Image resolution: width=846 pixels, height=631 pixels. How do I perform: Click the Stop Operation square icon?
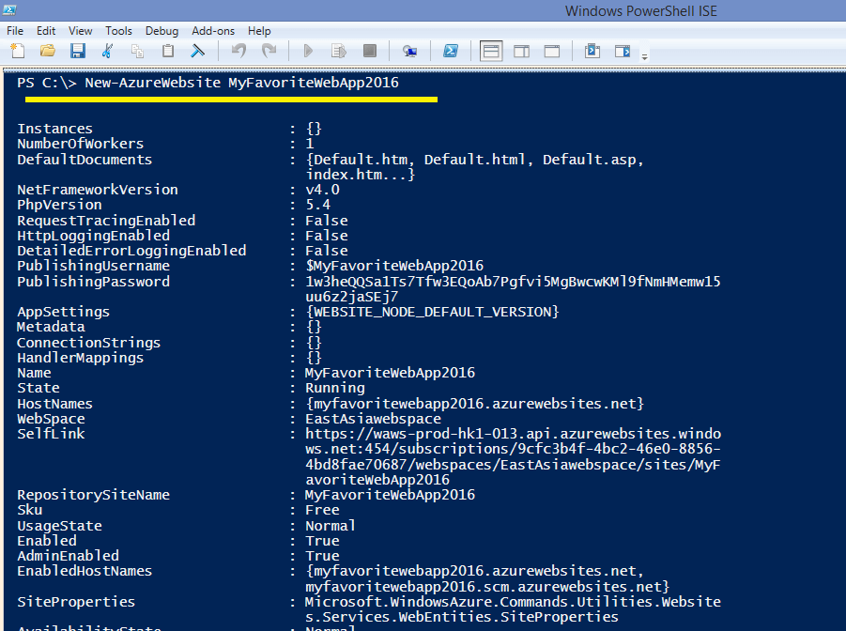[370, 51]
